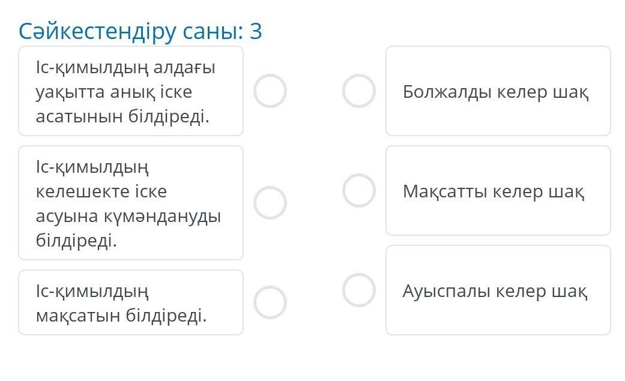Select circle beside 'анық іске асатынын білдіреді' card

[x=270, y=91]
